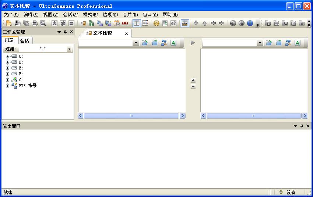Toggle synchronized scrolling toolbar button
313x197 pixels.
tap(185, 23)
